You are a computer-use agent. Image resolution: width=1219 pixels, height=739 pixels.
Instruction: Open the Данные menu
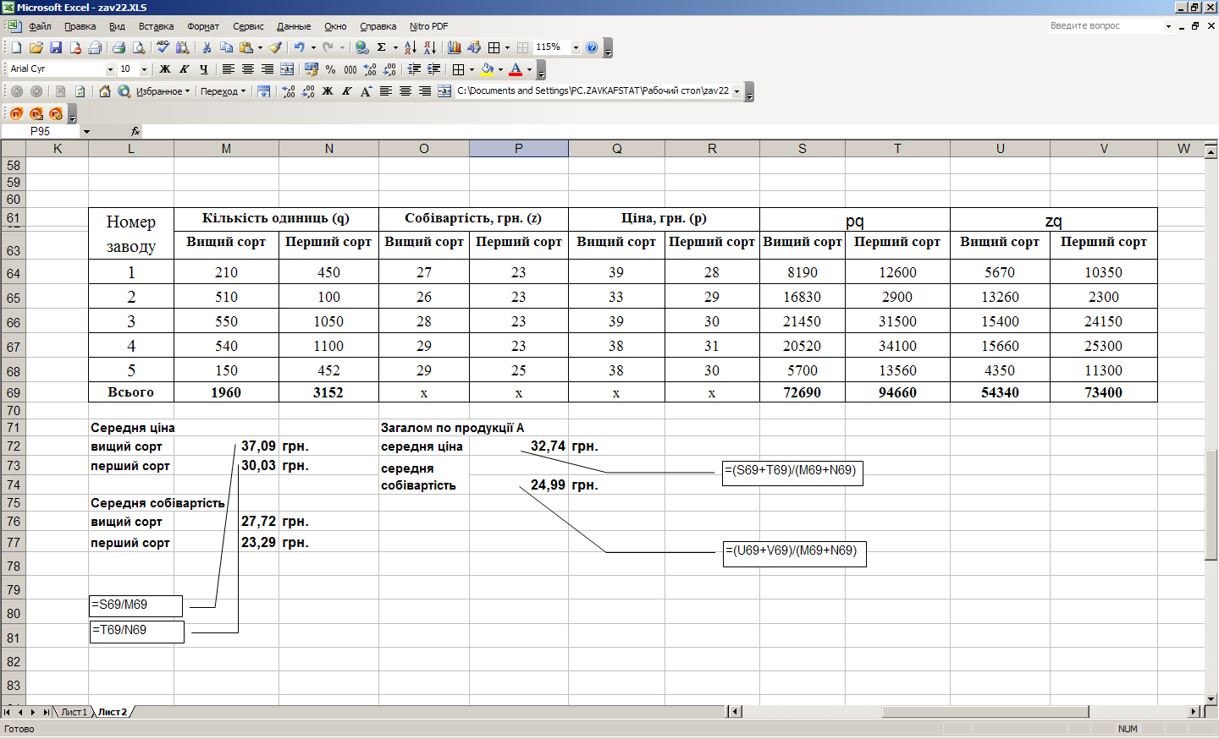pos(294,26)
